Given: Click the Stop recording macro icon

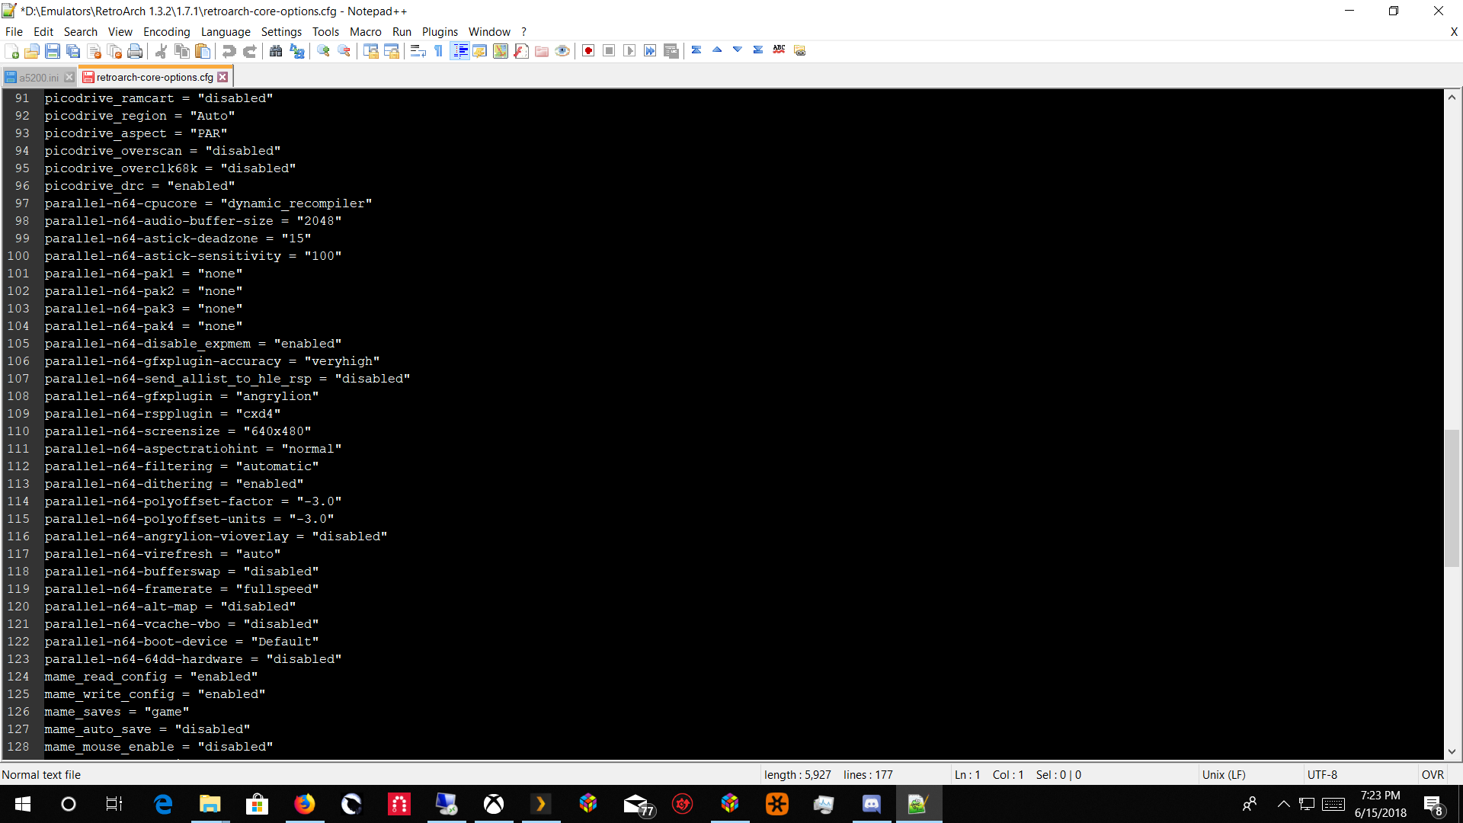Looking at the screenshot, I should click(x=609, y=51).
